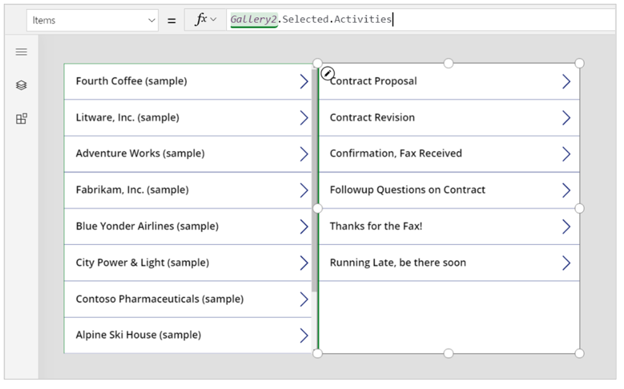Screen dimensions: 624x389
Task: Select Litware, Inc. (sample) account
Action: (128, 117)
